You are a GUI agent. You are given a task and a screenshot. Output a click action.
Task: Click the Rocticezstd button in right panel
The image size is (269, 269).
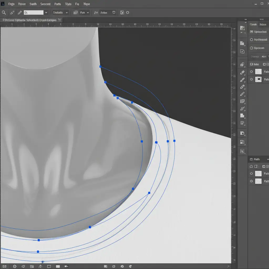click(258, 40)
